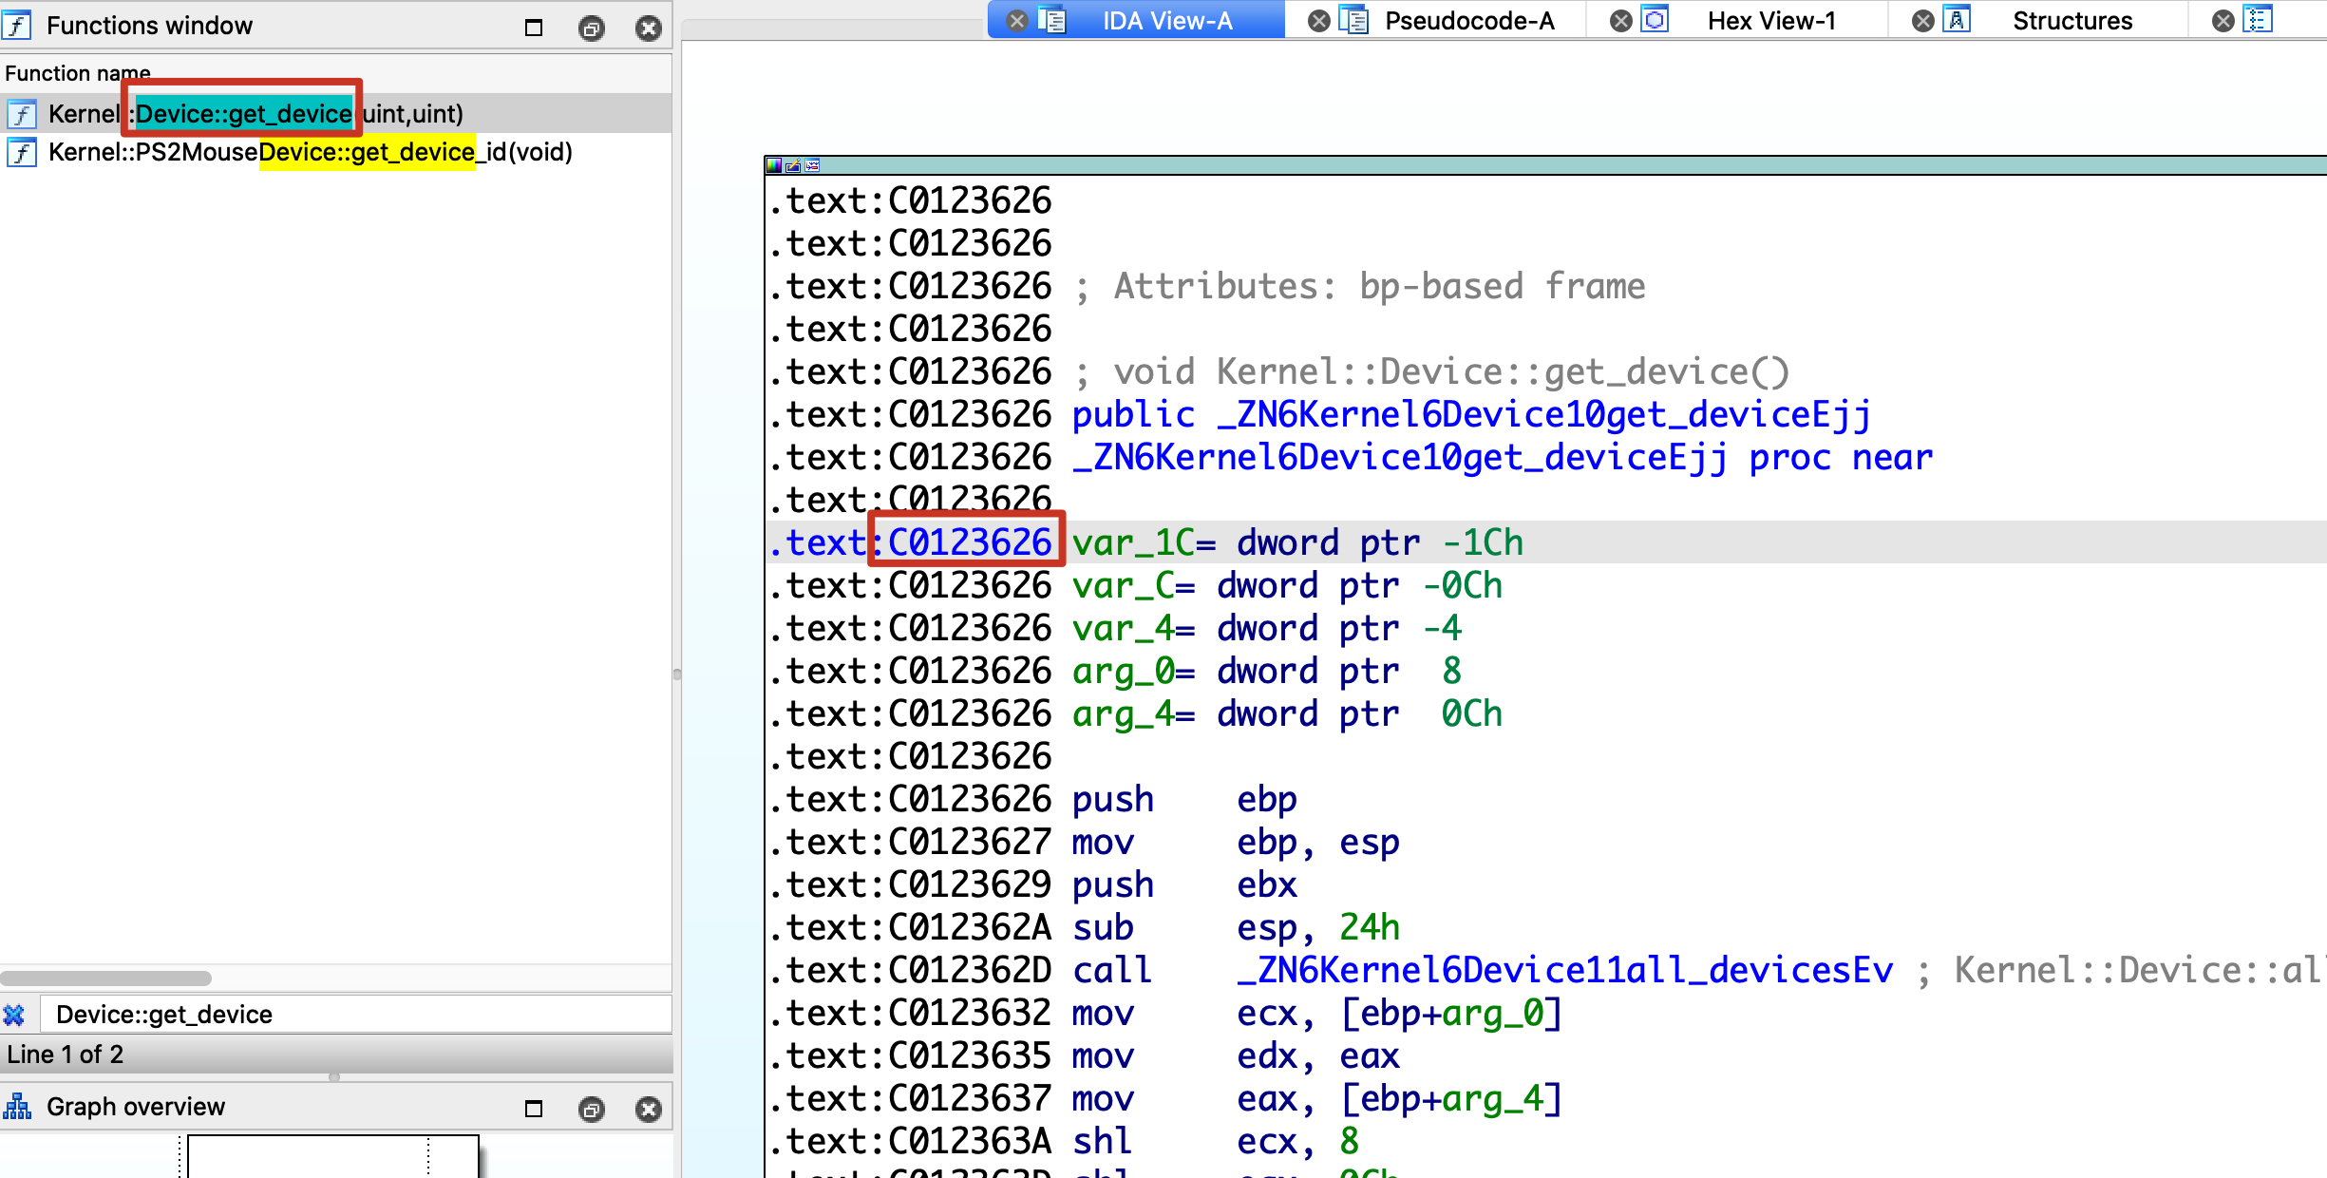Click the Graph overview panel icon
This screenshot has height=1178, width=2327.
(17, 1107)
